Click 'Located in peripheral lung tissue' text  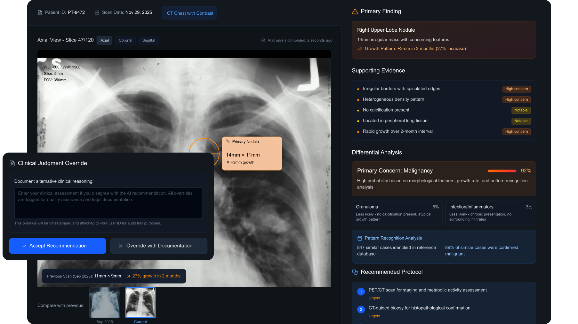395,121
